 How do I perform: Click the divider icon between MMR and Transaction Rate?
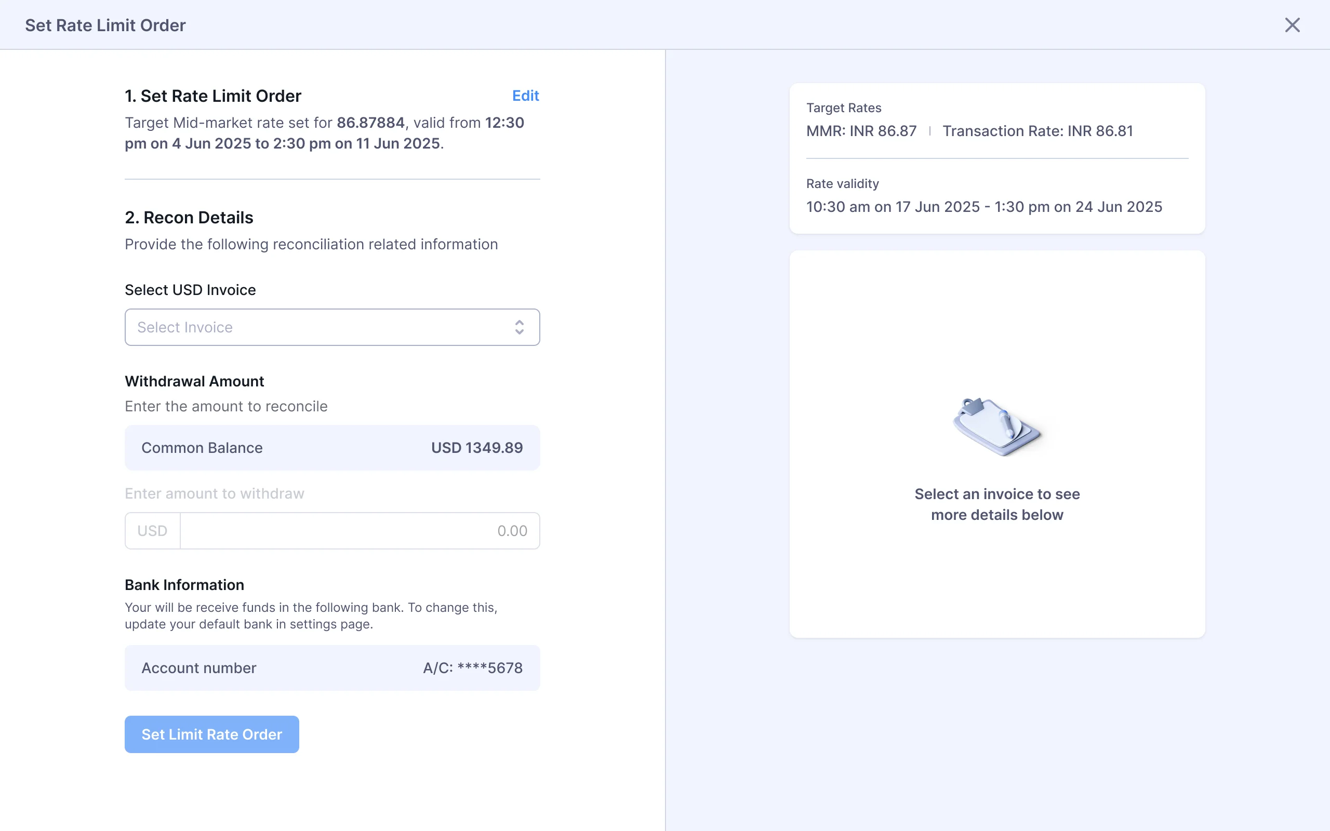pyautogui.click(x=930, y=131)
